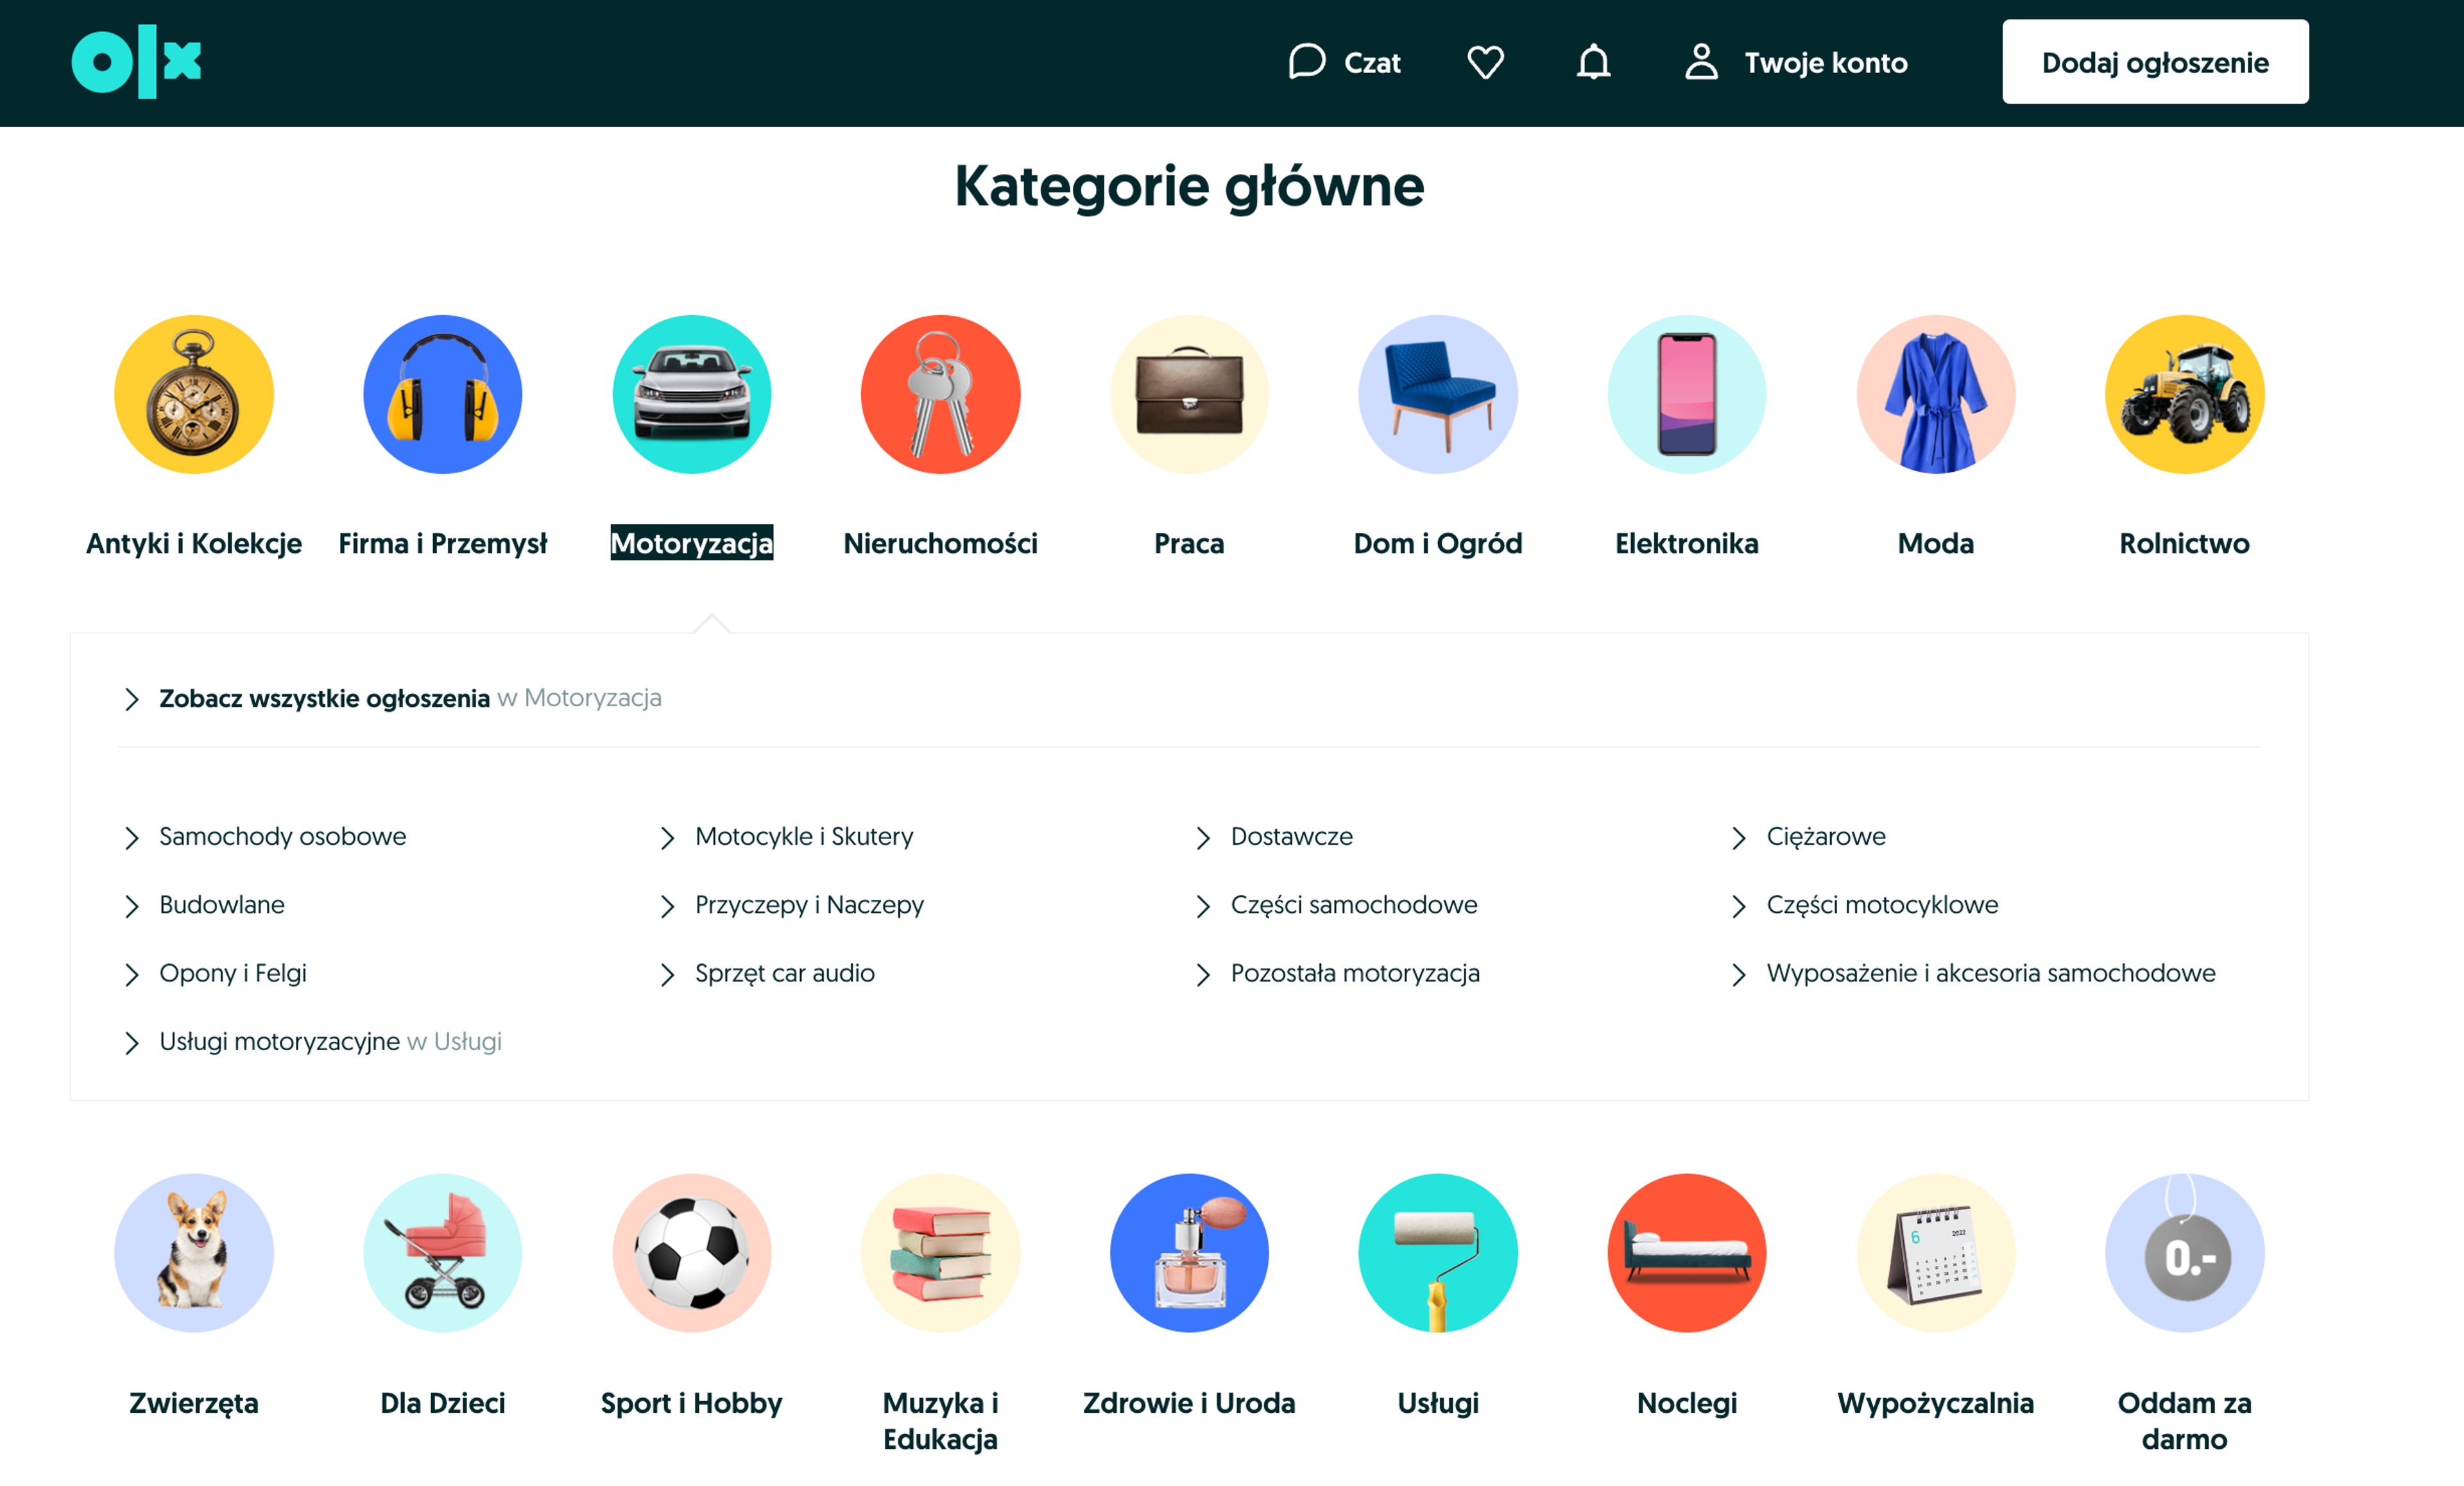Screen dimensions: 2464x1486
Task: Select the Nieruchomości keys icon
Action: 941,394
